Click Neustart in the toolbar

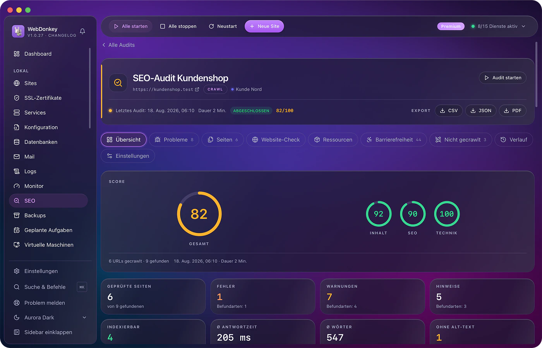click(x=223, y=26)
